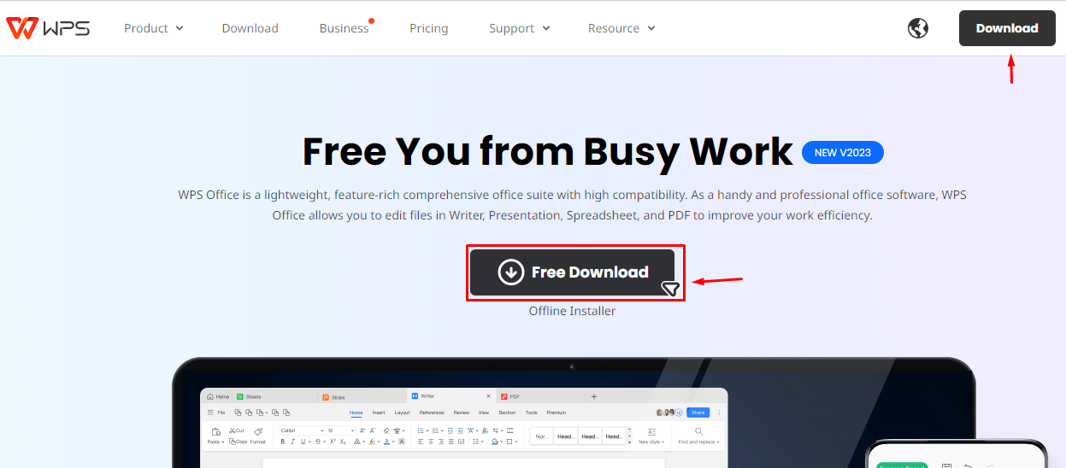This screenshot has width=1066, height=468.
Task: Switch to the Sheets document tab
Action: point(250,397)
